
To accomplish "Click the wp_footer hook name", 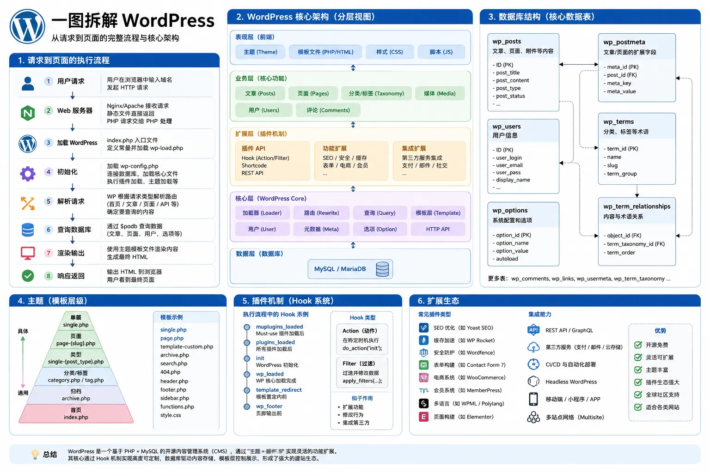I will 269,406.
